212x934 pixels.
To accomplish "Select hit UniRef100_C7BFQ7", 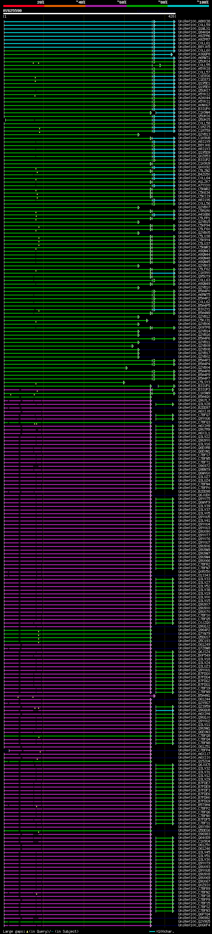I will (194, 415).
